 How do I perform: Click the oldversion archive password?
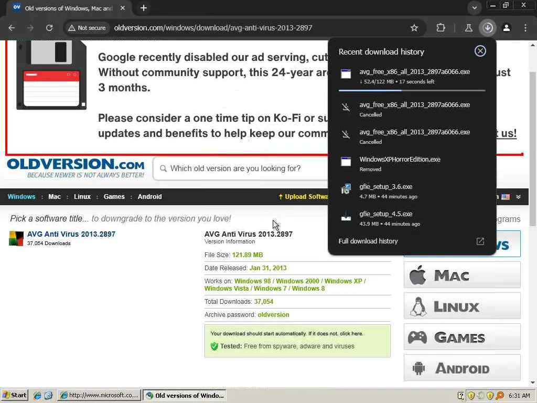pyautogui.click(x=273, y=315)
